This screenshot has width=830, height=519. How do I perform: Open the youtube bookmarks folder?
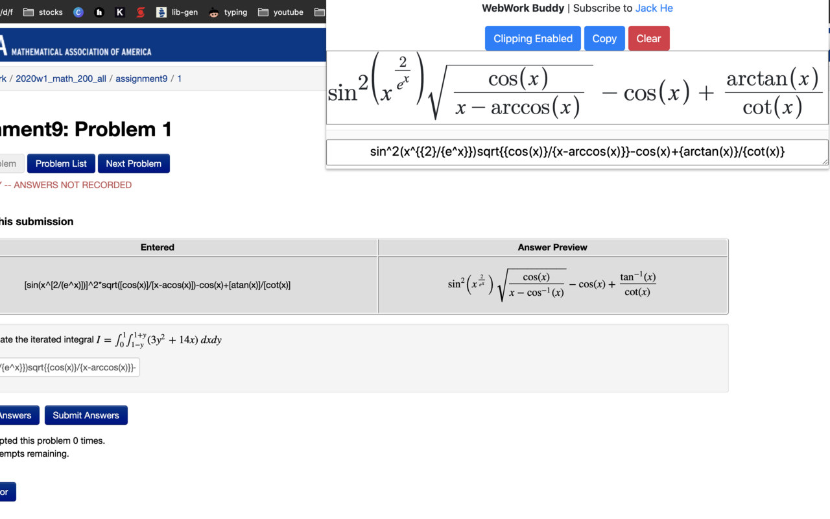pyautogui.click(x=281, y=12)
